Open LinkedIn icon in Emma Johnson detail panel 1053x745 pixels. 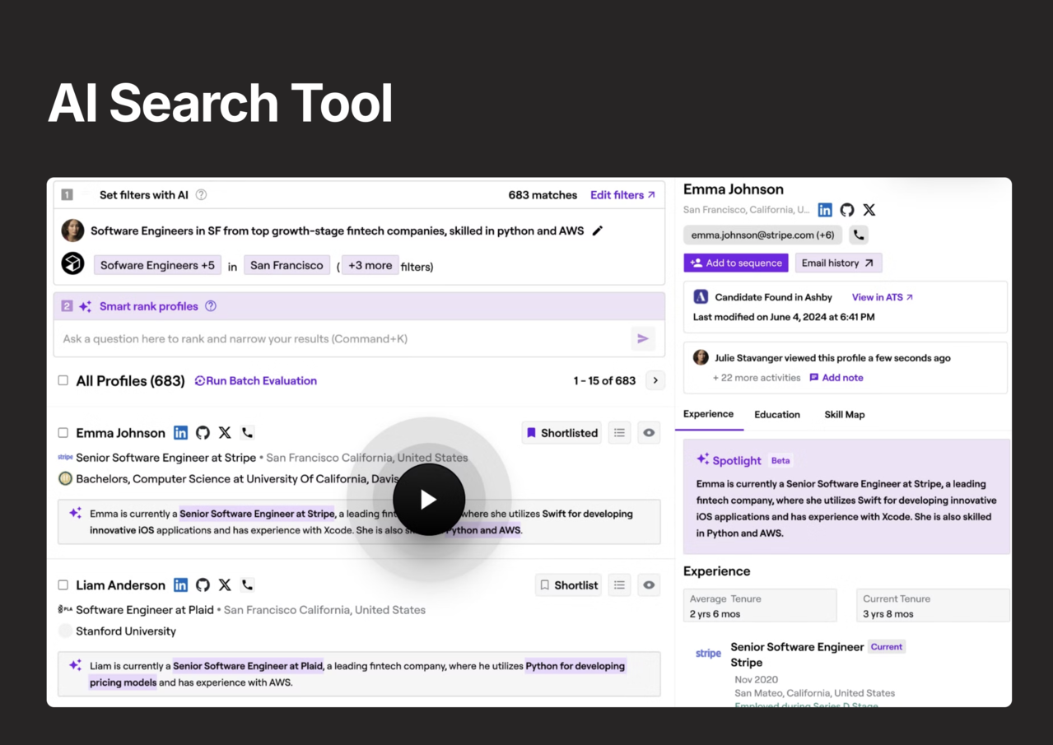point(825,210)
